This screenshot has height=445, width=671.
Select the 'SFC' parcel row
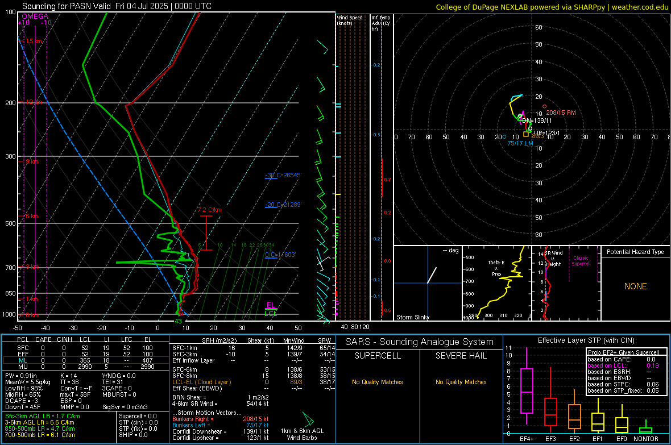pyautogui.click(x=84, y=348)
